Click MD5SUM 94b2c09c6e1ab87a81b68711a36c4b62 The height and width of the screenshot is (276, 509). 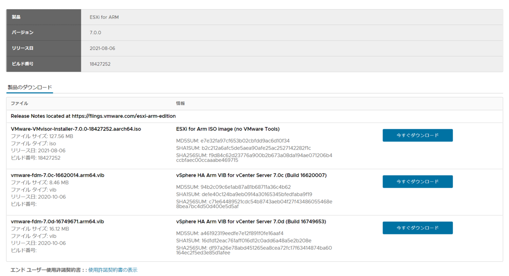[233, 187]
